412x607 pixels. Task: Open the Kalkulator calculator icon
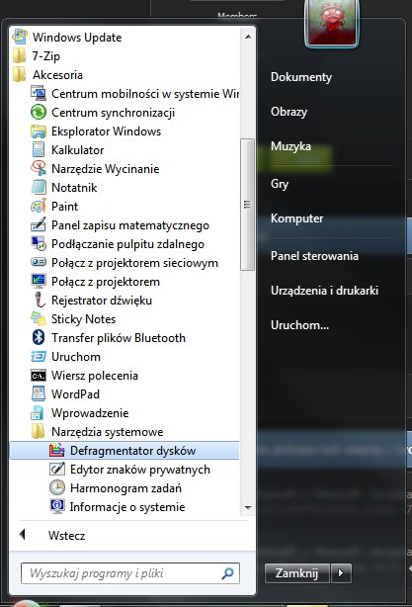[39, 150]
